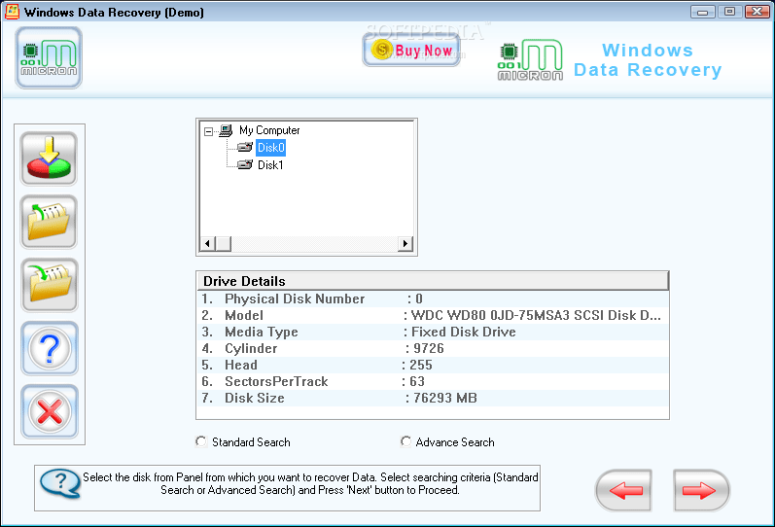The height and width of the screenshot is (527, 775).
Task: Click the Physical Disk Number row
Action: pos(433,299)
